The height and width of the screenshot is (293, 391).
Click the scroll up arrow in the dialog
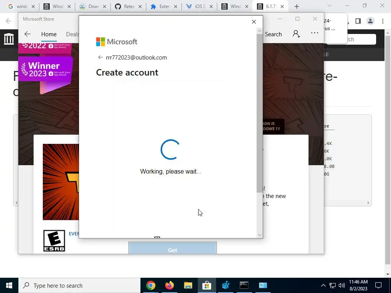tap(260, 31)
